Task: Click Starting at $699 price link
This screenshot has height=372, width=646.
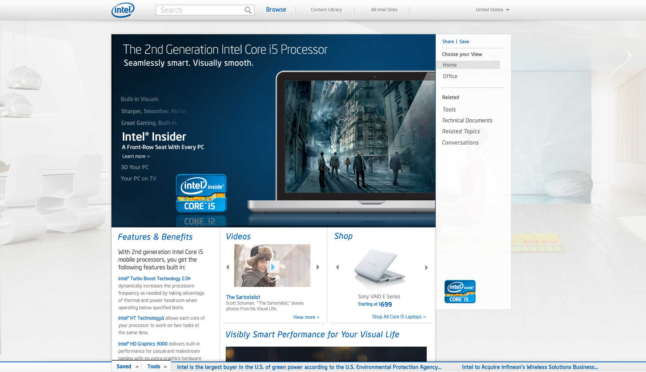Action: pyautogui.click(x=375, y=304)
